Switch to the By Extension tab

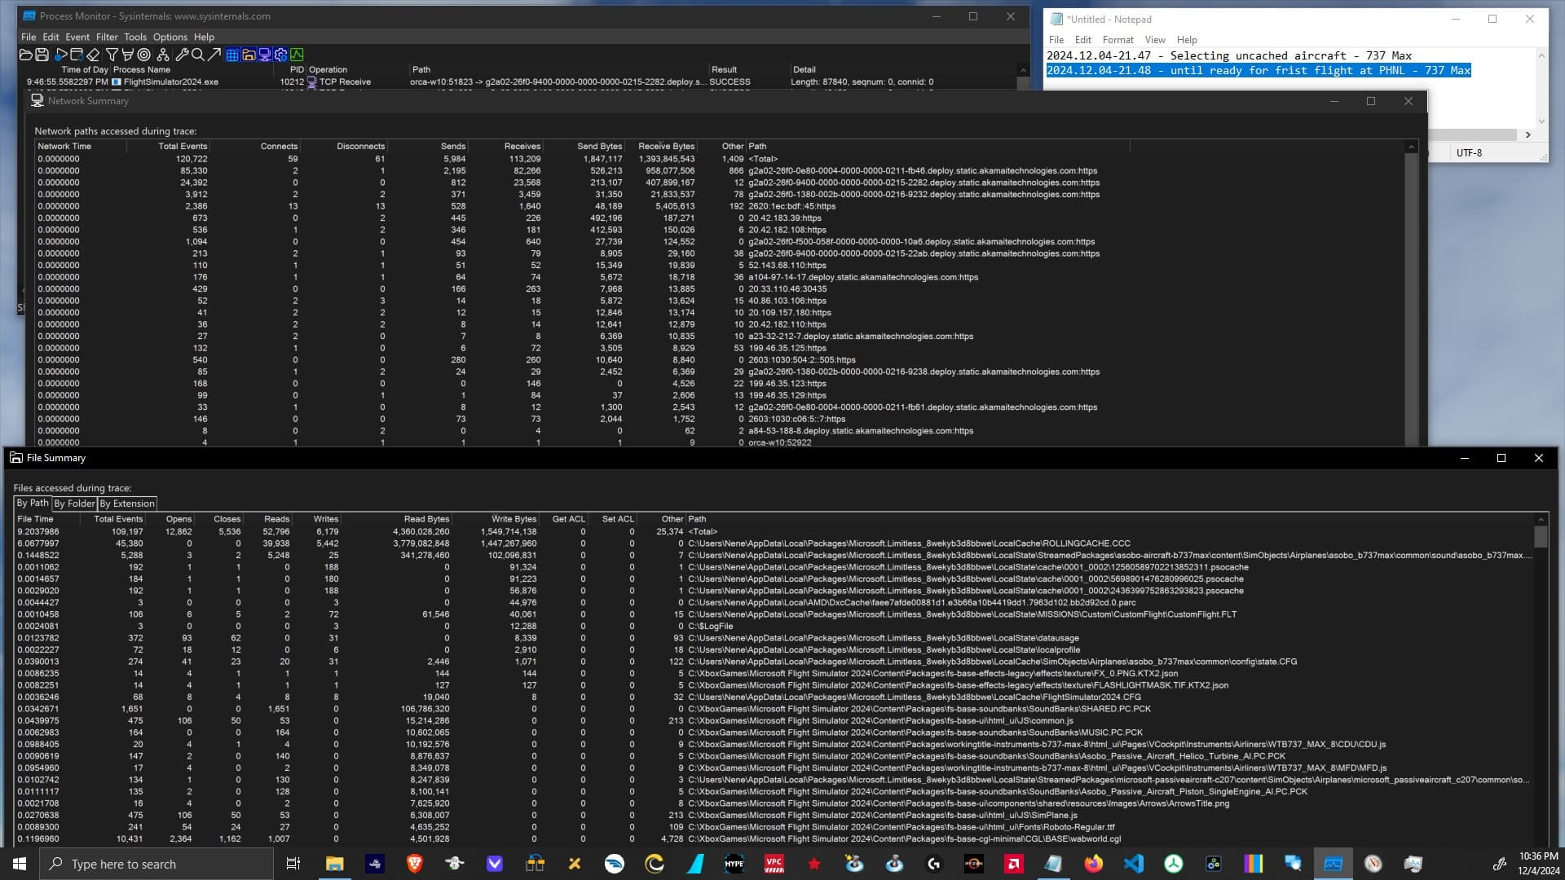127,504
